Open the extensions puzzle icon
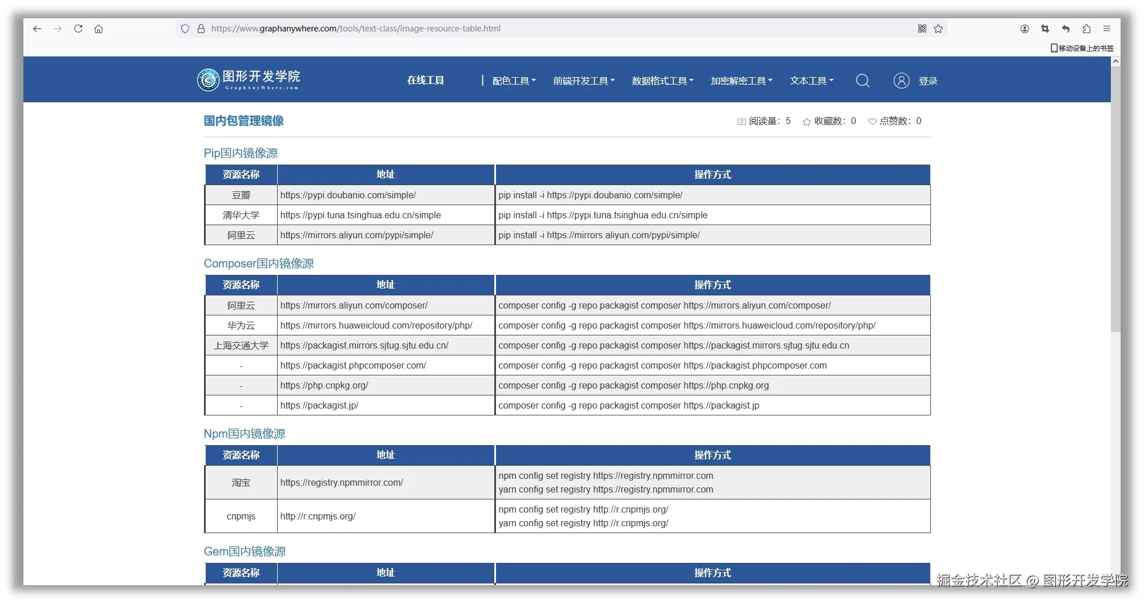This screenshot has width=1144, height=604. [1086, 29]
